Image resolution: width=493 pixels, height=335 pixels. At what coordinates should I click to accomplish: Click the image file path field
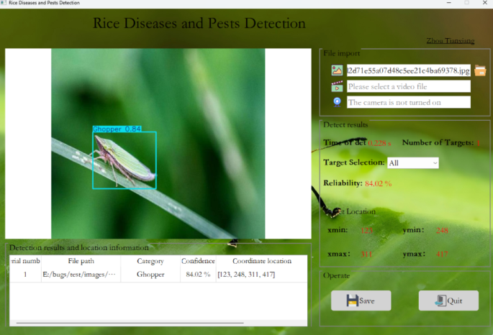pyautogui.click(x=408, y=70)
